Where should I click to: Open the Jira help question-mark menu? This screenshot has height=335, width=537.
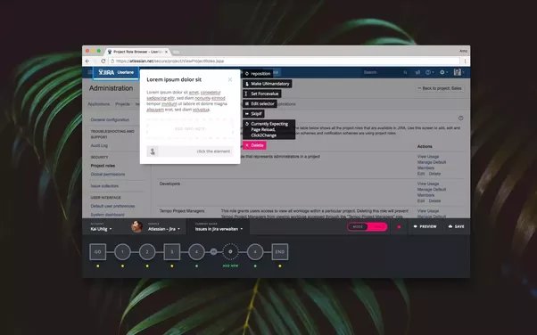[x=429, y=72]
